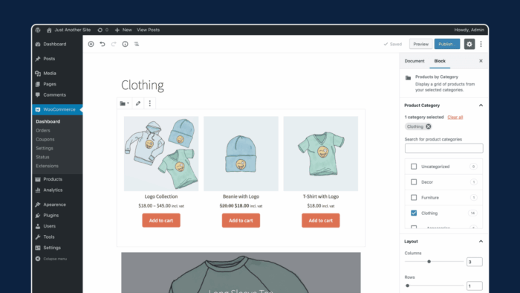Click the updates counter icon in admin bar
520x293 pixels.
click(103, 30)
